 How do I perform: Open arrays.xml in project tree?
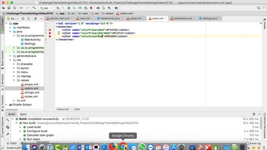point(31,84)
